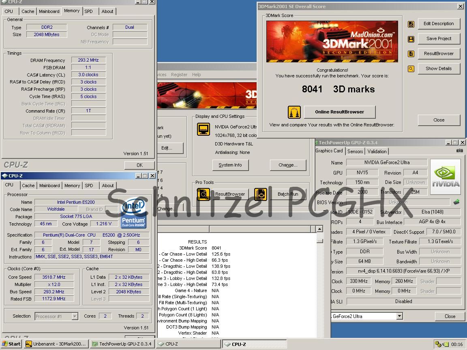Click the first system tray icon
Viewport: 467px width, 350px height.
point(437,344)
